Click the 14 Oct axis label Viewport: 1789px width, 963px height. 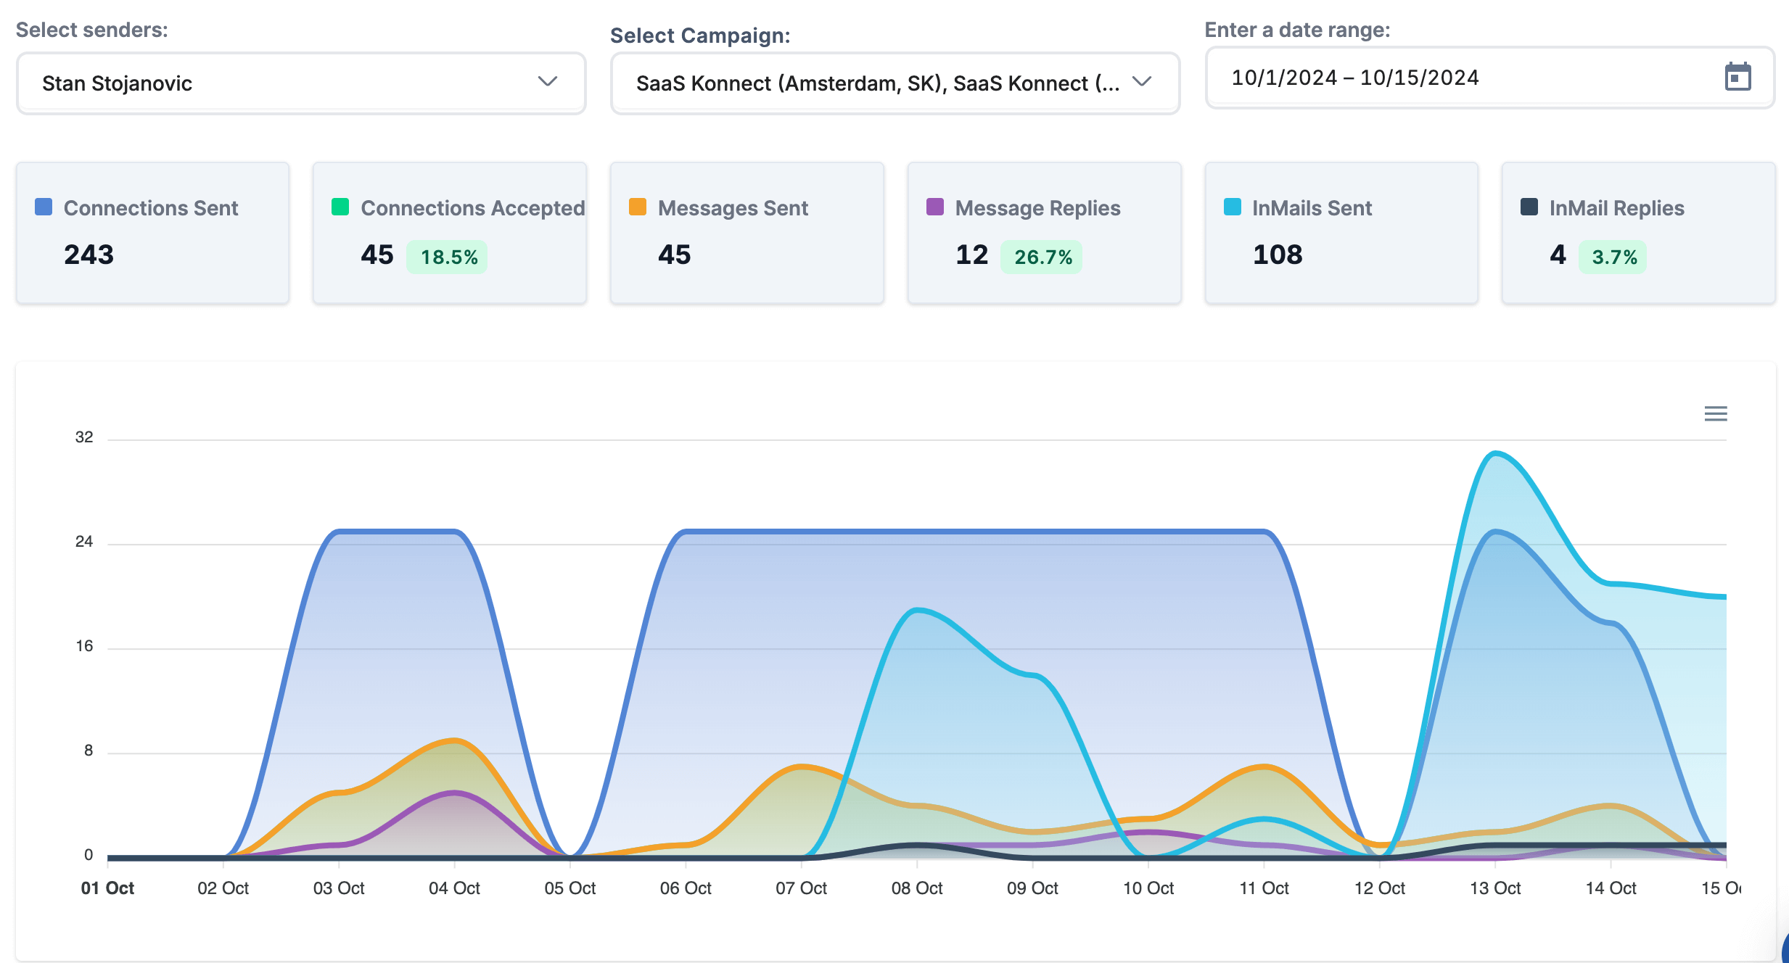[x=1611, y=888]
